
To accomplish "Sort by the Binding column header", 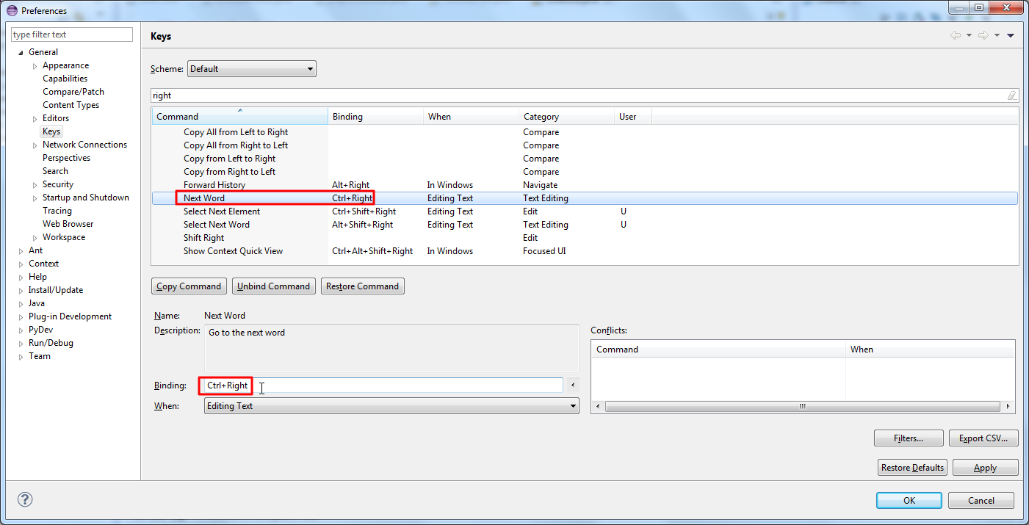I will coord(375,117).
